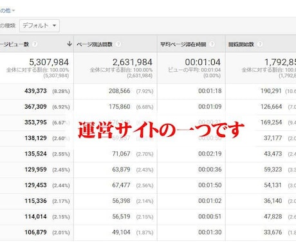Open the デフォルト sort type dropdown
Image resolution: width=296 pixels, height=244 pixels.
[39, 26]
